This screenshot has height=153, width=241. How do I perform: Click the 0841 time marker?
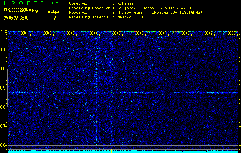click(x=25, y=33)
